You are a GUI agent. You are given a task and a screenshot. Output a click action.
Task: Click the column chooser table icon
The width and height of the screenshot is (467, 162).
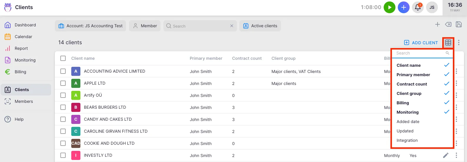tap(448, 43)
